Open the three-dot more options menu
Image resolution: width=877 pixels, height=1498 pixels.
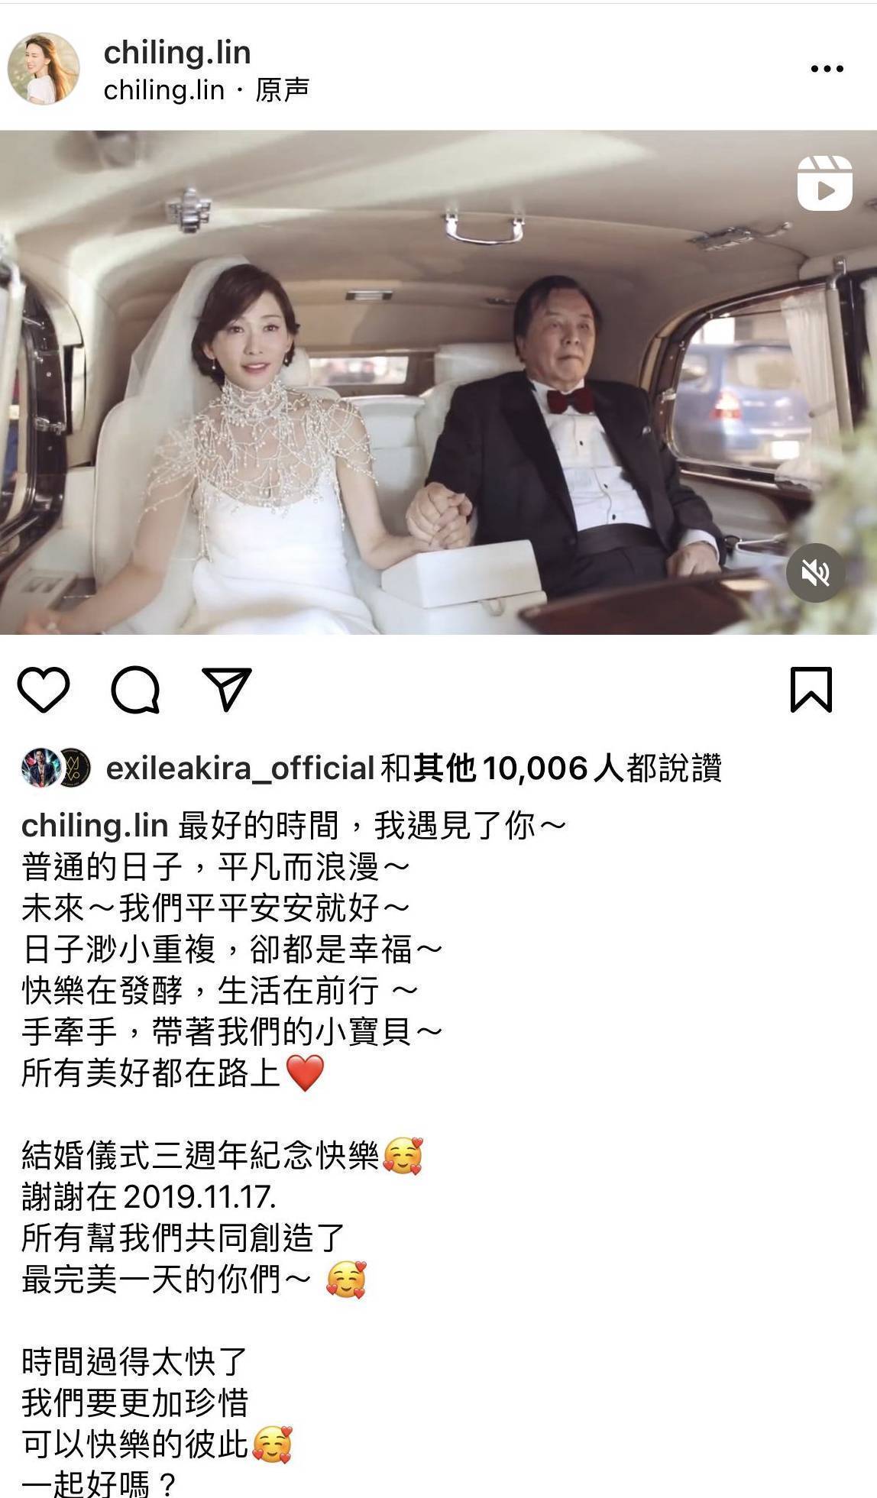pyautogui.click(x=827, y=69)
